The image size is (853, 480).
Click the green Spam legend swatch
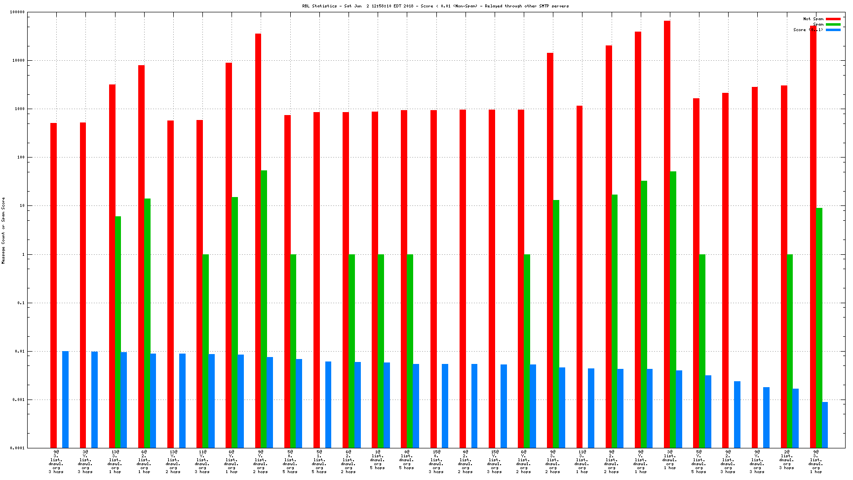(x=833, y=24)
